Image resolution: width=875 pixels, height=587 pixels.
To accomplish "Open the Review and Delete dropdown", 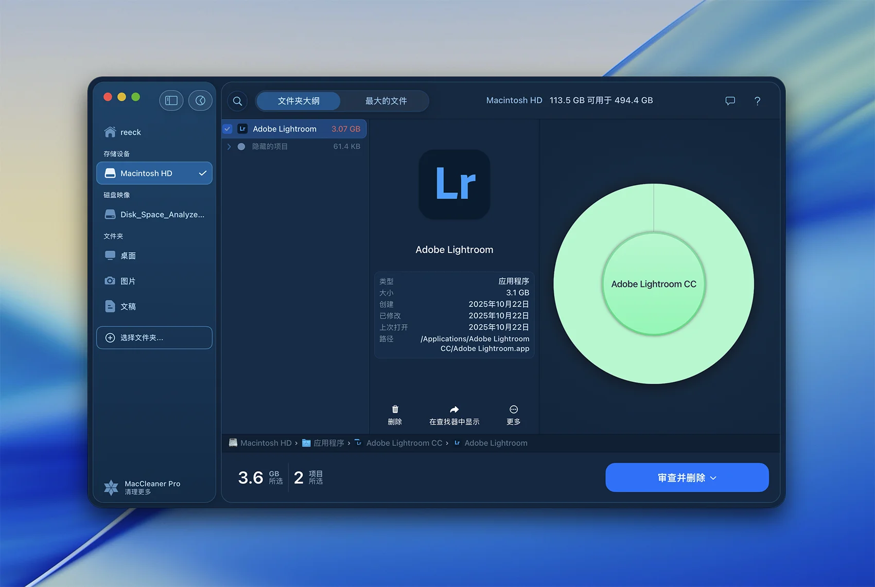I will (x=687, y=477).
